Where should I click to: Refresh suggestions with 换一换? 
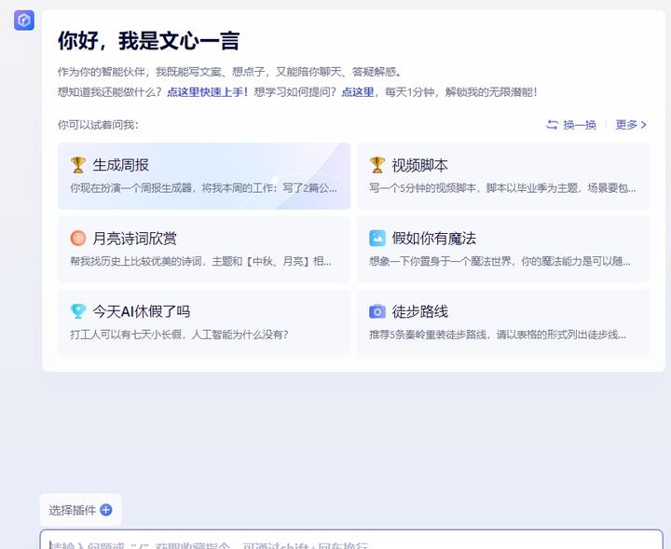(571, 125)
